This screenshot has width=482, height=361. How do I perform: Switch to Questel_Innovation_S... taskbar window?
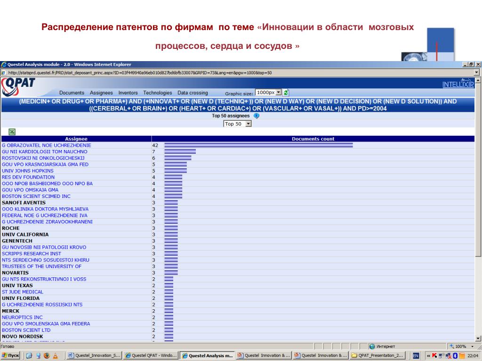pyautogui.click(x=94, y=355)
